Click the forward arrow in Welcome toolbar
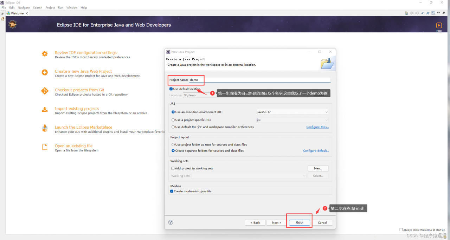This screenshot has width=450, height=240. (x=417, y=13)
